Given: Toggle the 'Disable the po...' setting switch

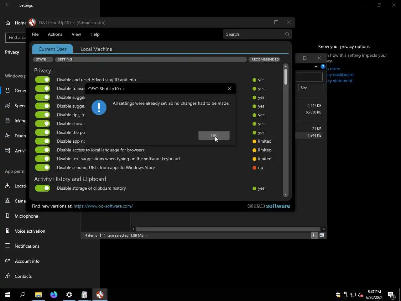Looking at the screenshot, I should click(43, 132).
